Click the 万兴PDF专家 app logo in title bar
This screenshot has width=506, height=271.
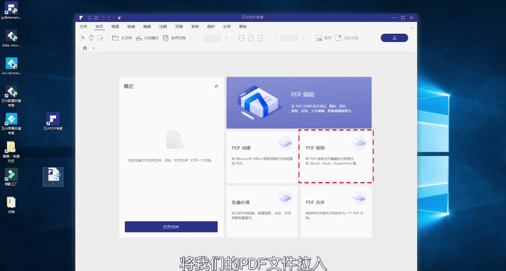[81, 18]
